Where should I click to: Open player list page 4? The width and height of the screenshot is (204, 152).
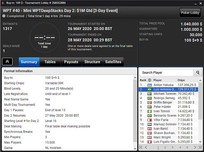pos(180,148)
